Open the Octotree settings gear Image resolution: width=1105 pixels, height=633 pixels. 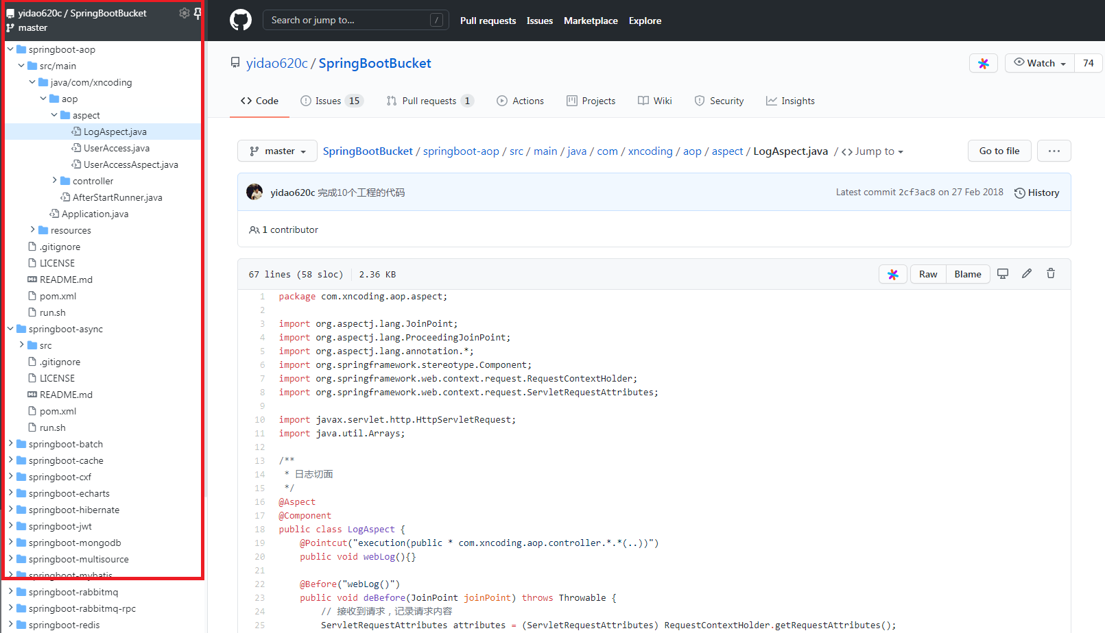(x=184, y=13)
